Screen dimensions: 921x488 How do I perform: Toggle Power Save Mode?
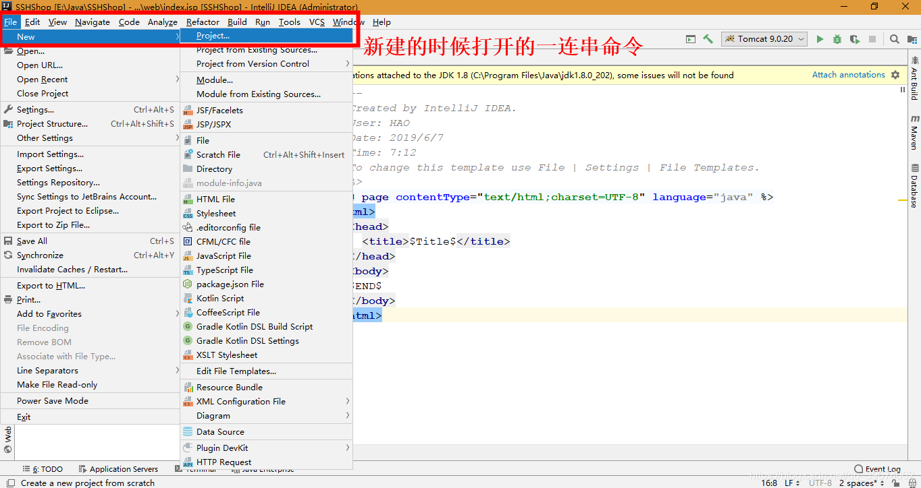point(90,401)
